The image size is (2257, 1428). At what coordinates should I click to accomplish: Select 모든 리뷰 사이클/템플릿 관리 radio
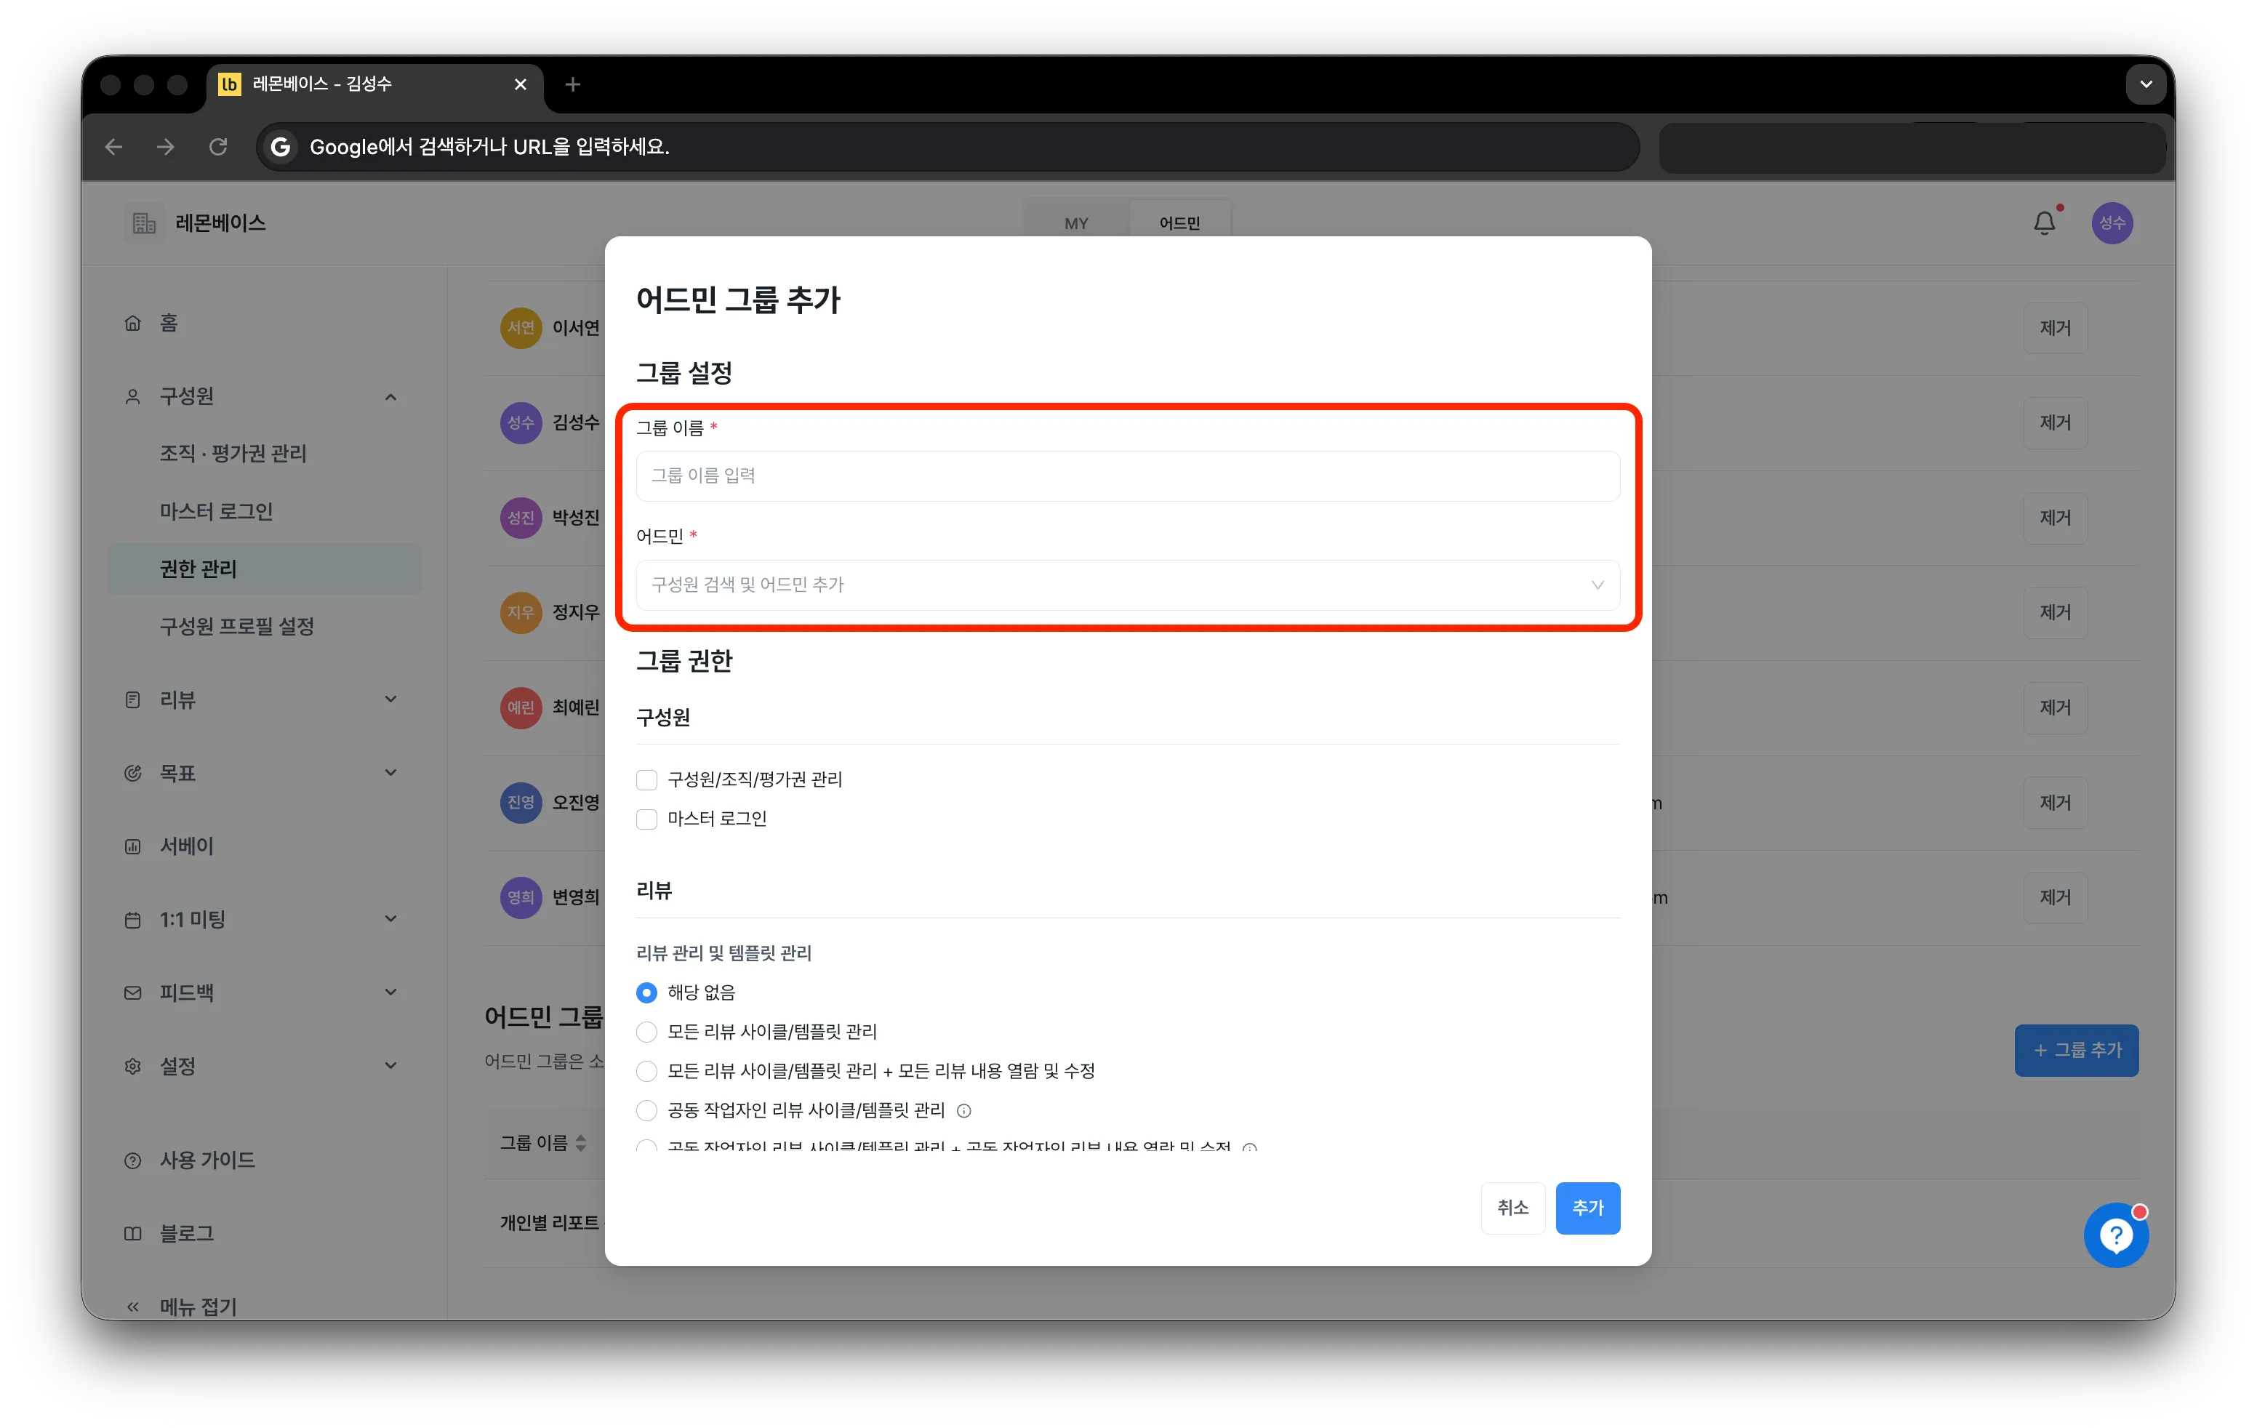click(x=646, y=1032)
